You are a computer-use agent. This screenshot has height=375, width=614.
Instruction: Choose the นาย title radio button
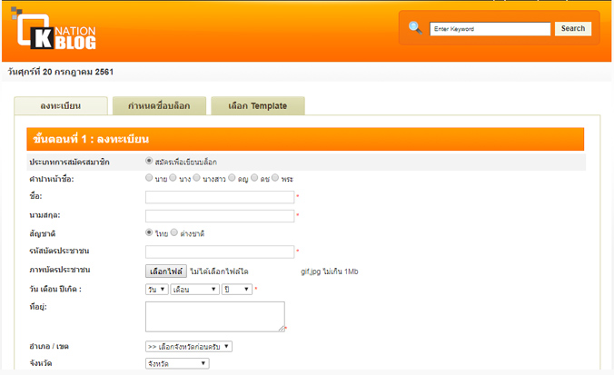point(150,179)
